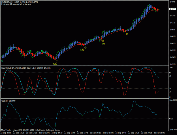Click the 22 Sep 17:45 time label
177x135 pixels.
pyautogui.click(x=121, y=133)
